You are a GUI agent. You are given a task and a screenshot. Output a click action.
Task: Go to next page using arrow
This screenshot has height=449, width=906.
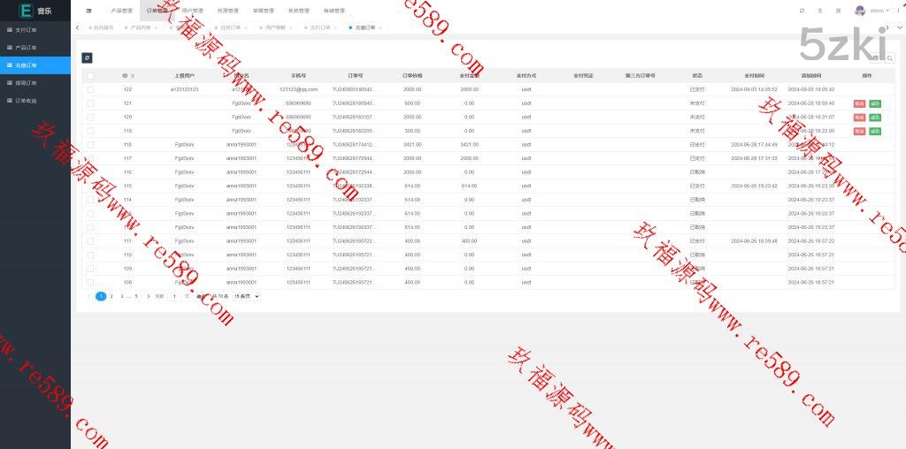[149, 296]
